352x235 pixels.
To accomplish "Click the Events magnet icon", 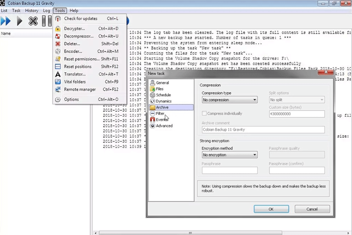I will (x=153, y=119).
